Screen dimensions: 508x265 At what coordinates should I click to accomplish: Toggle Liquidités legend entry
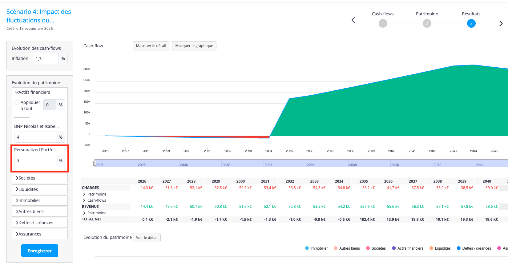click(x=440, y=248)
